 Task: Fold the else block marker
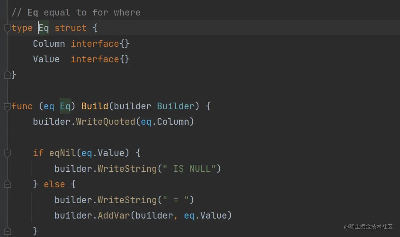[7, 184]
